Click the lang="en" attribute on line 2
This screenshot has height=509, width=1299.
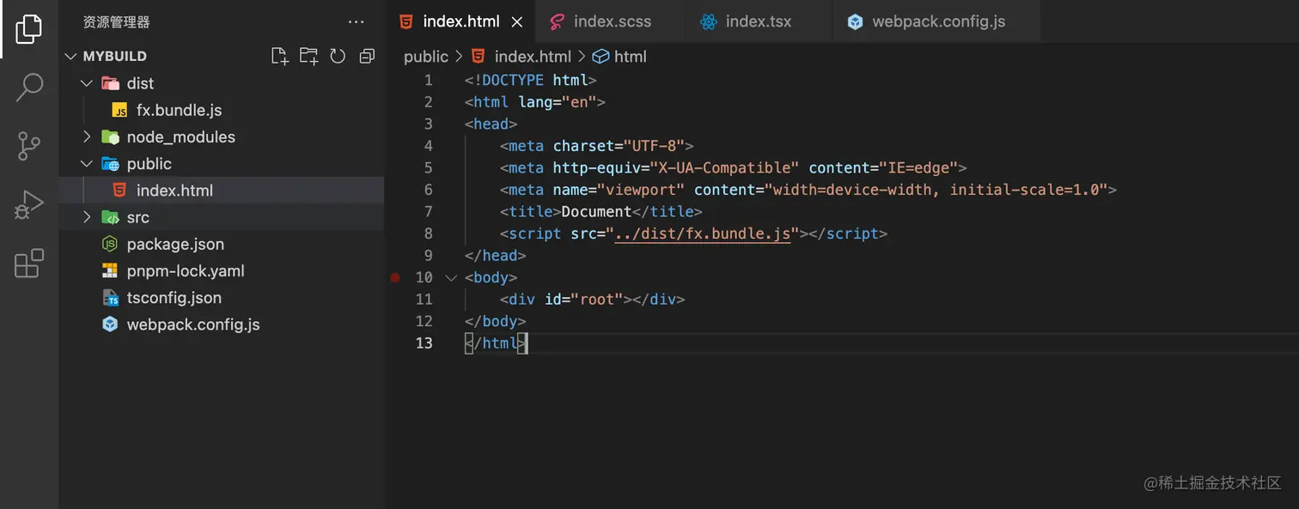pyautogui.click(x=557, y=102)
